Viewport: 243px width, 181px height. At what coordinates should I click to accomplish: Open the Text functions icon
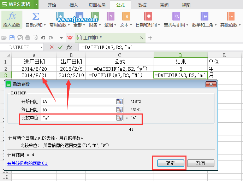[x=126, y=16]
